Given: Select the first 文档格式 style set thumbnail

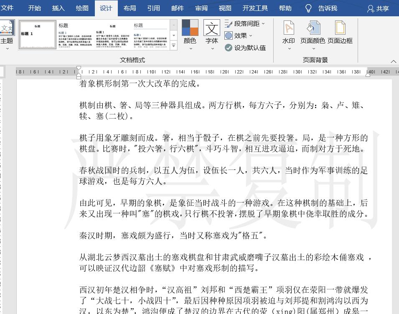Looking at the screenshot, I should click(38, 34).
